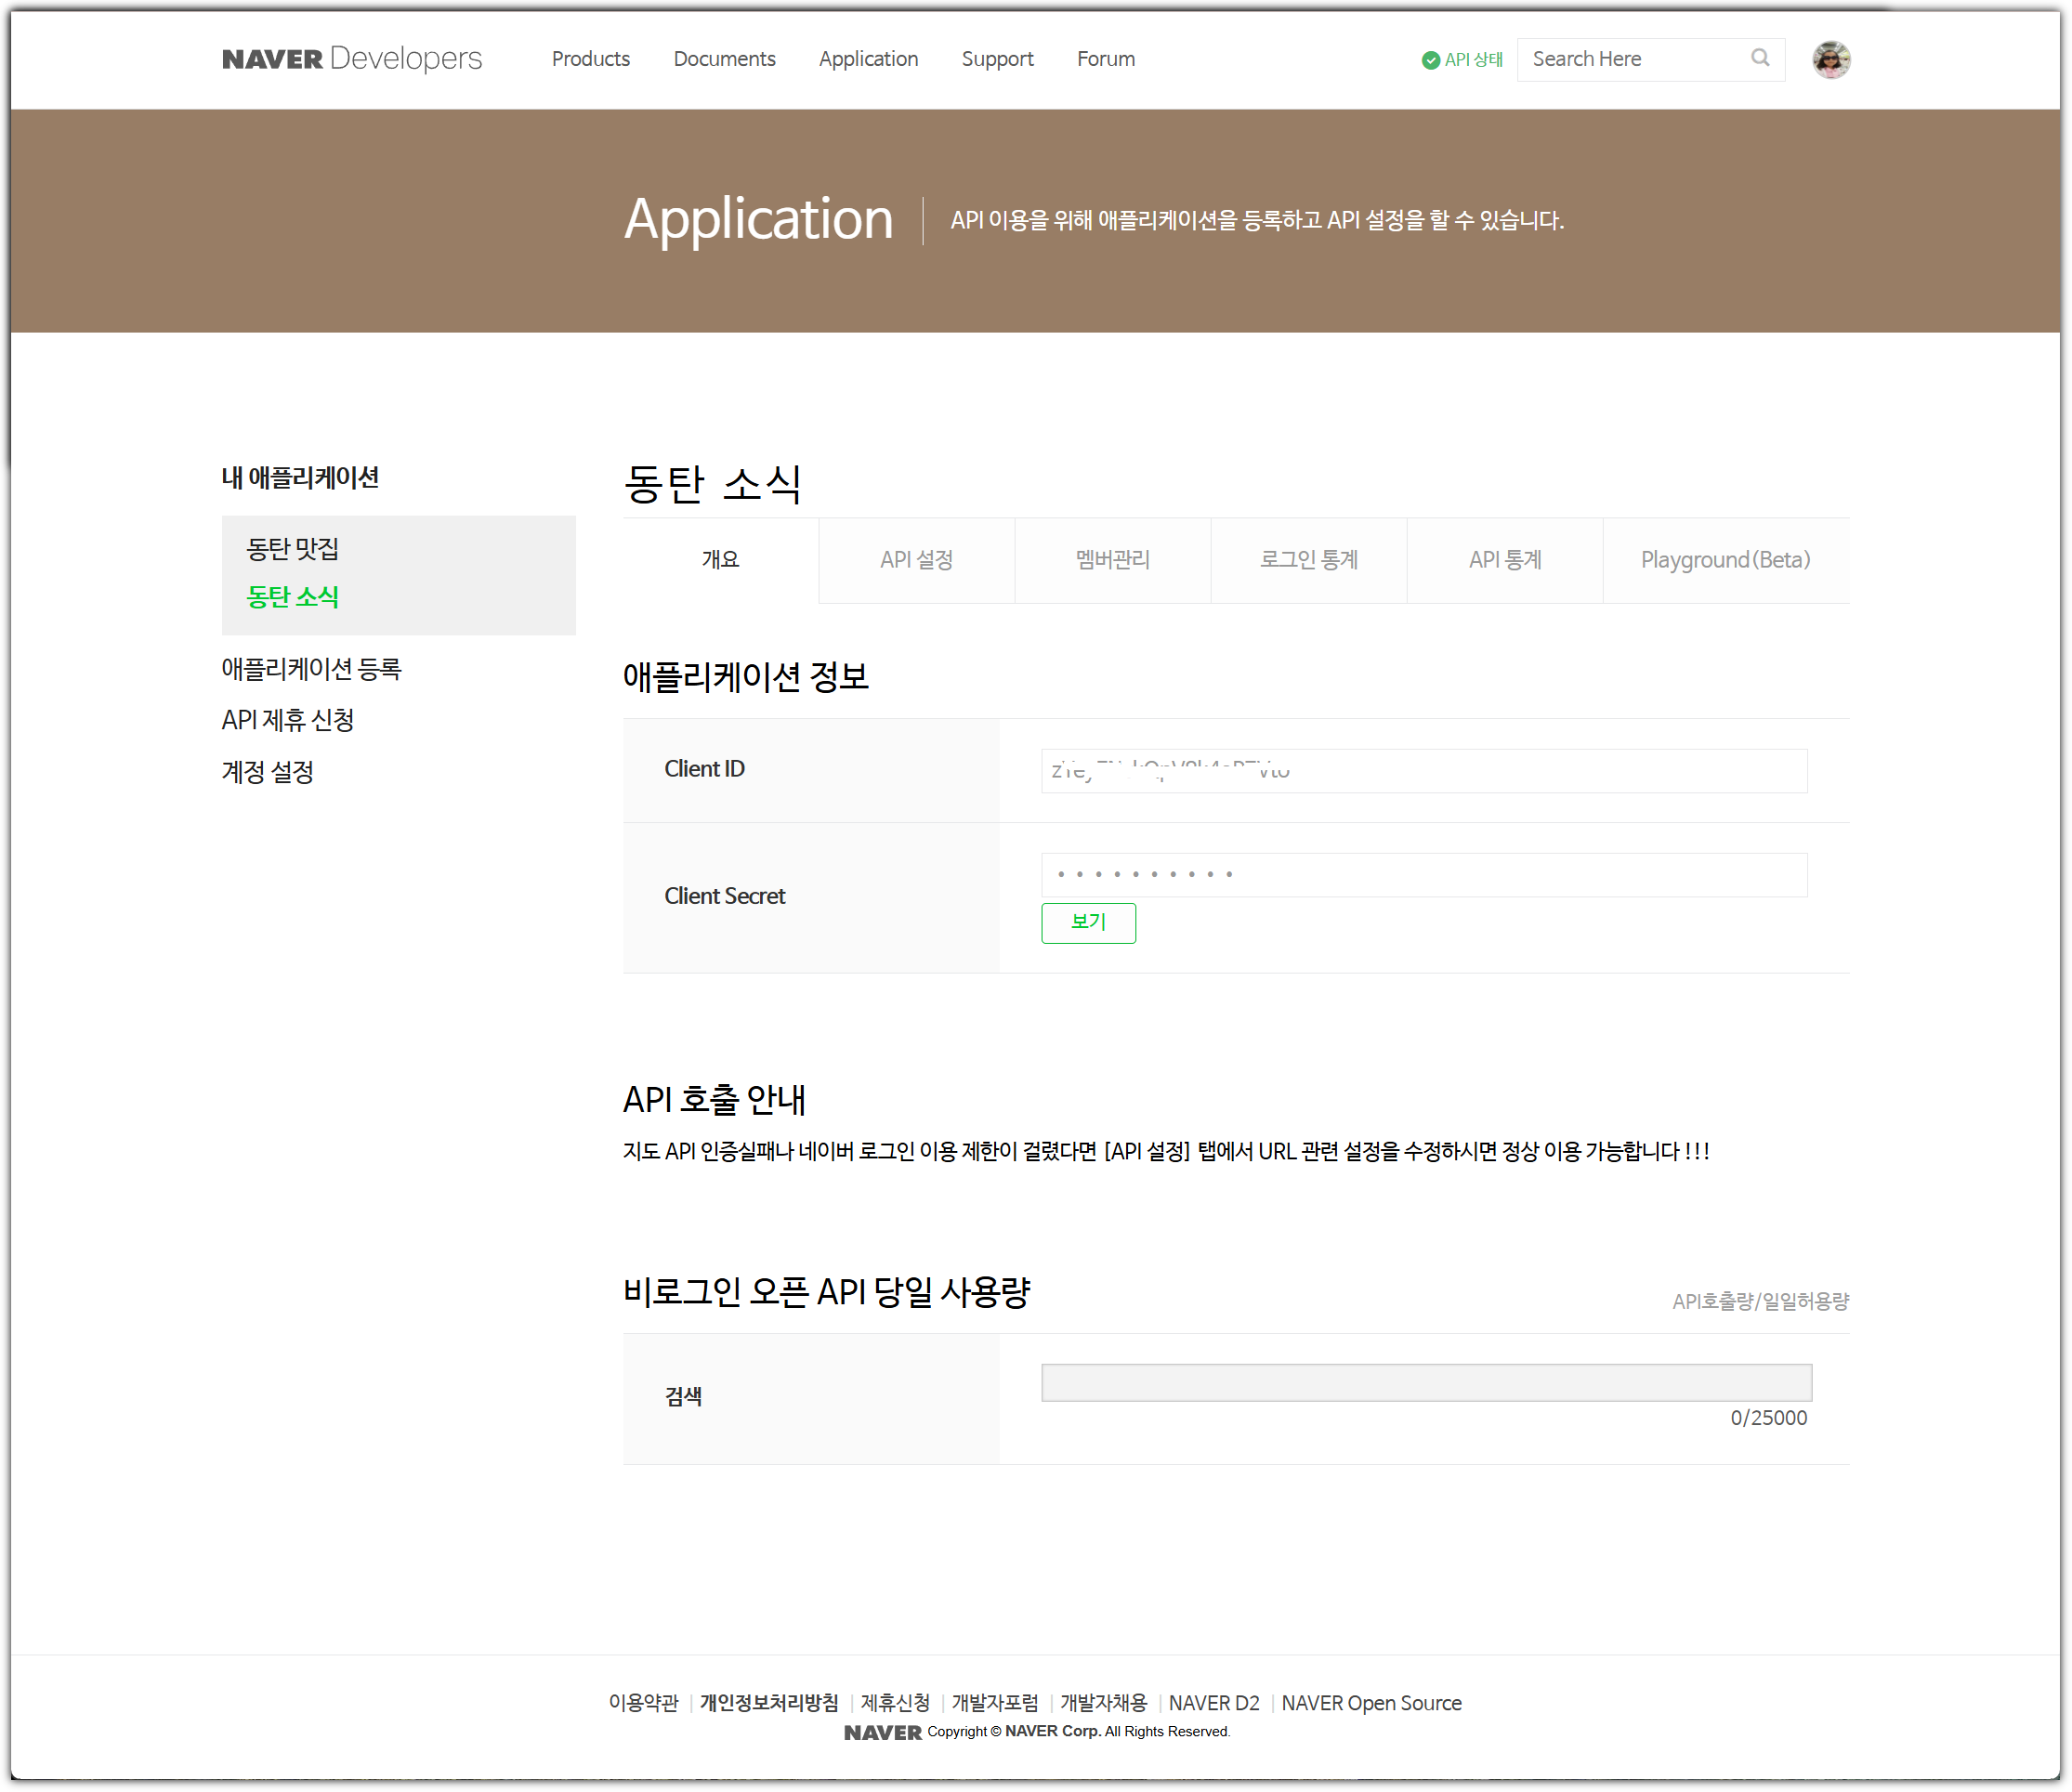Open the Products menu
2072x1792 pixels.
point(590,59)
